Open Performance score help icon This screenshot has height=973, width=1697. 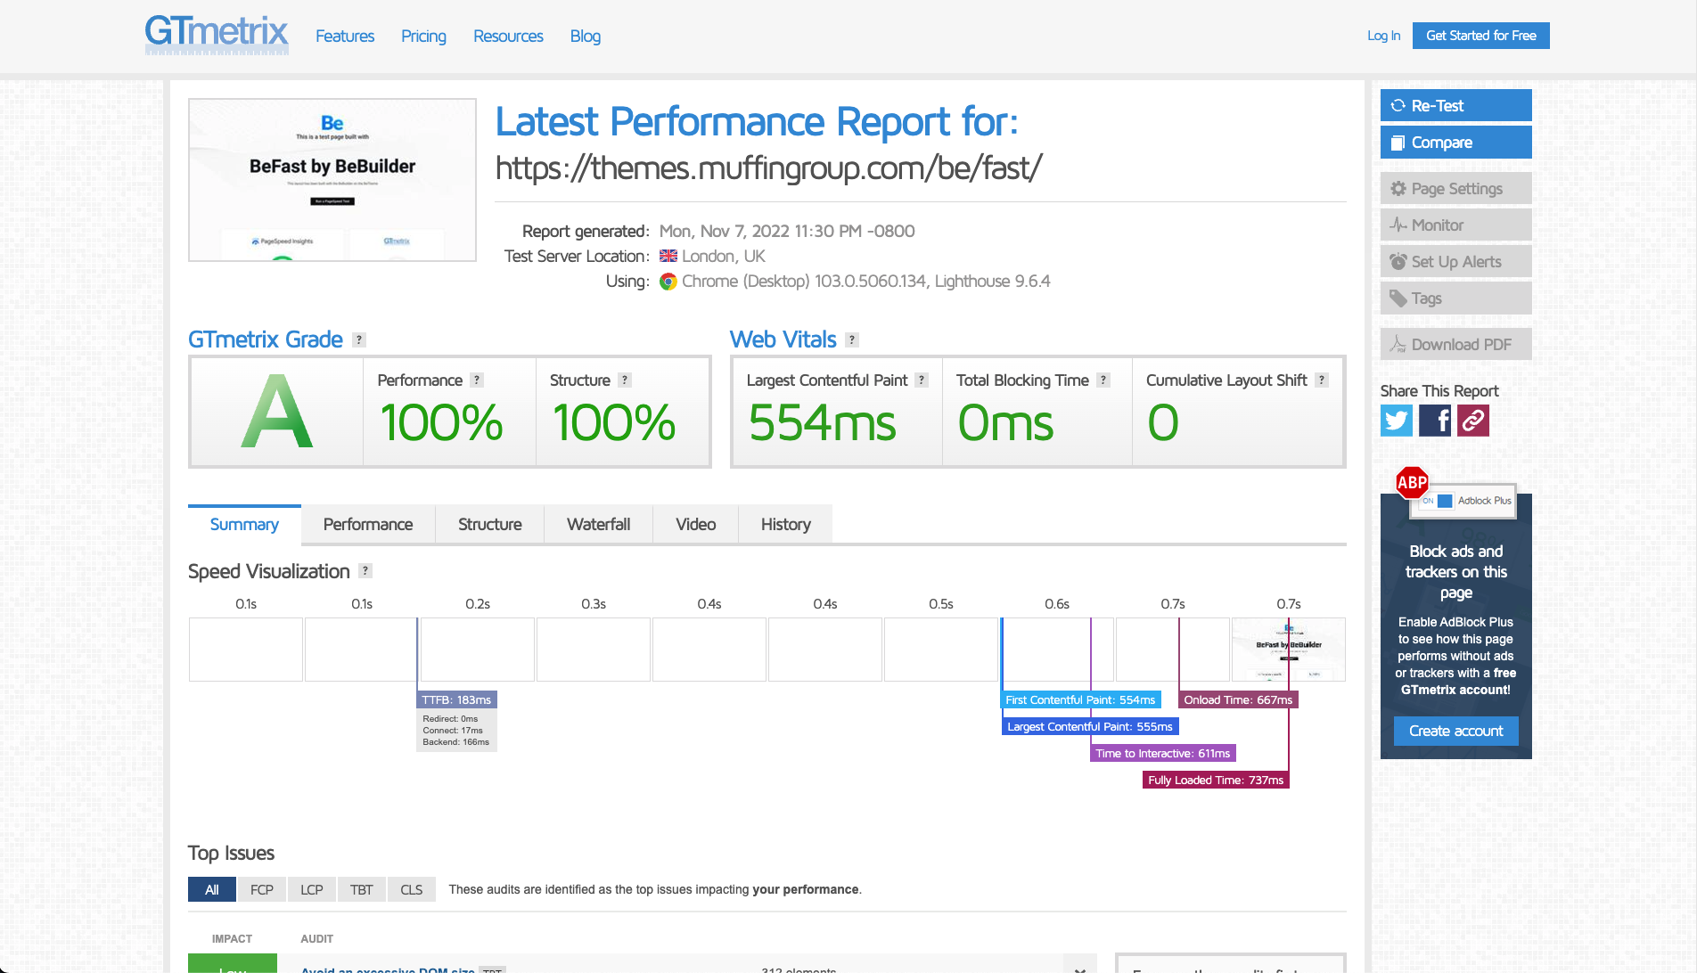(x=477, y=380)
